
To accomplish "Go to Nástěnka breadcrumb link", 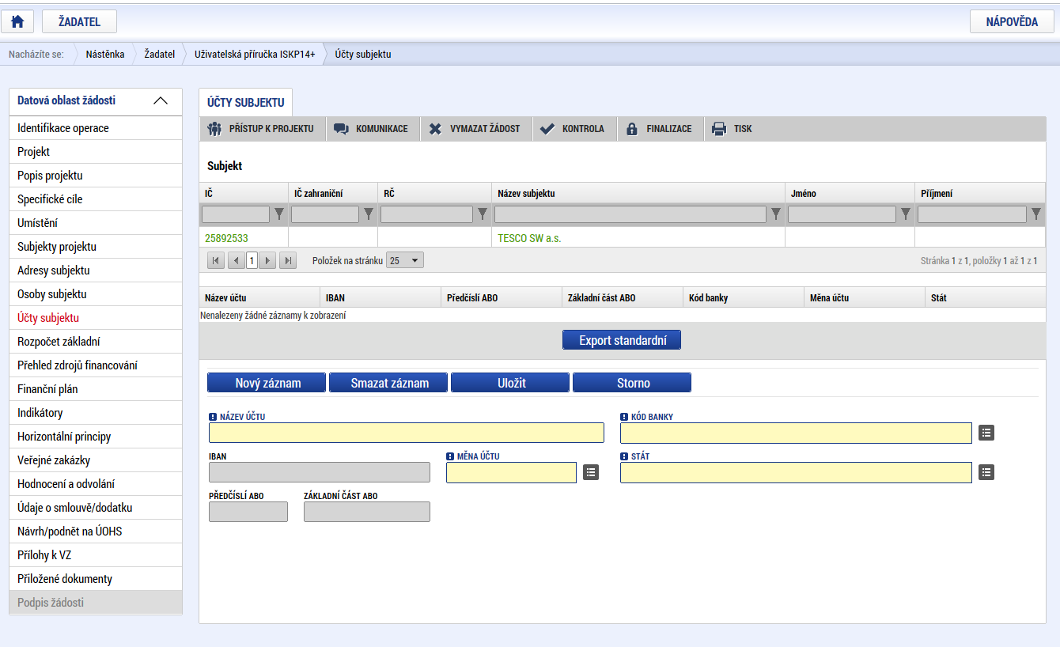I will tap(105, 55).
